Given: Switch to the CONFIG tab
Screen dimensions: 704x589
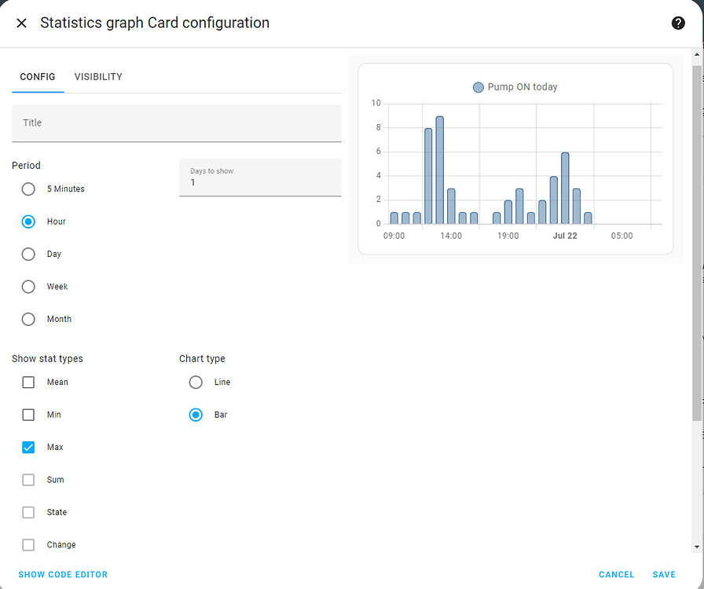Looking at the screenshot, I should click(37, 76).
